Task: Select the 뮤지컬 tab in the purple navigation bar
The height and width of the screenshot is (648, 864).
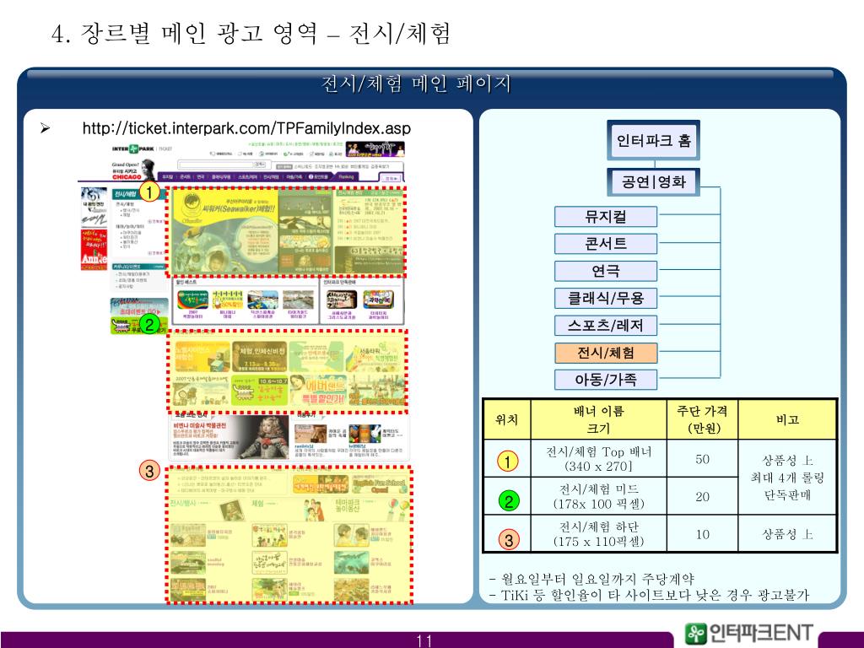Action: (167, 177)
